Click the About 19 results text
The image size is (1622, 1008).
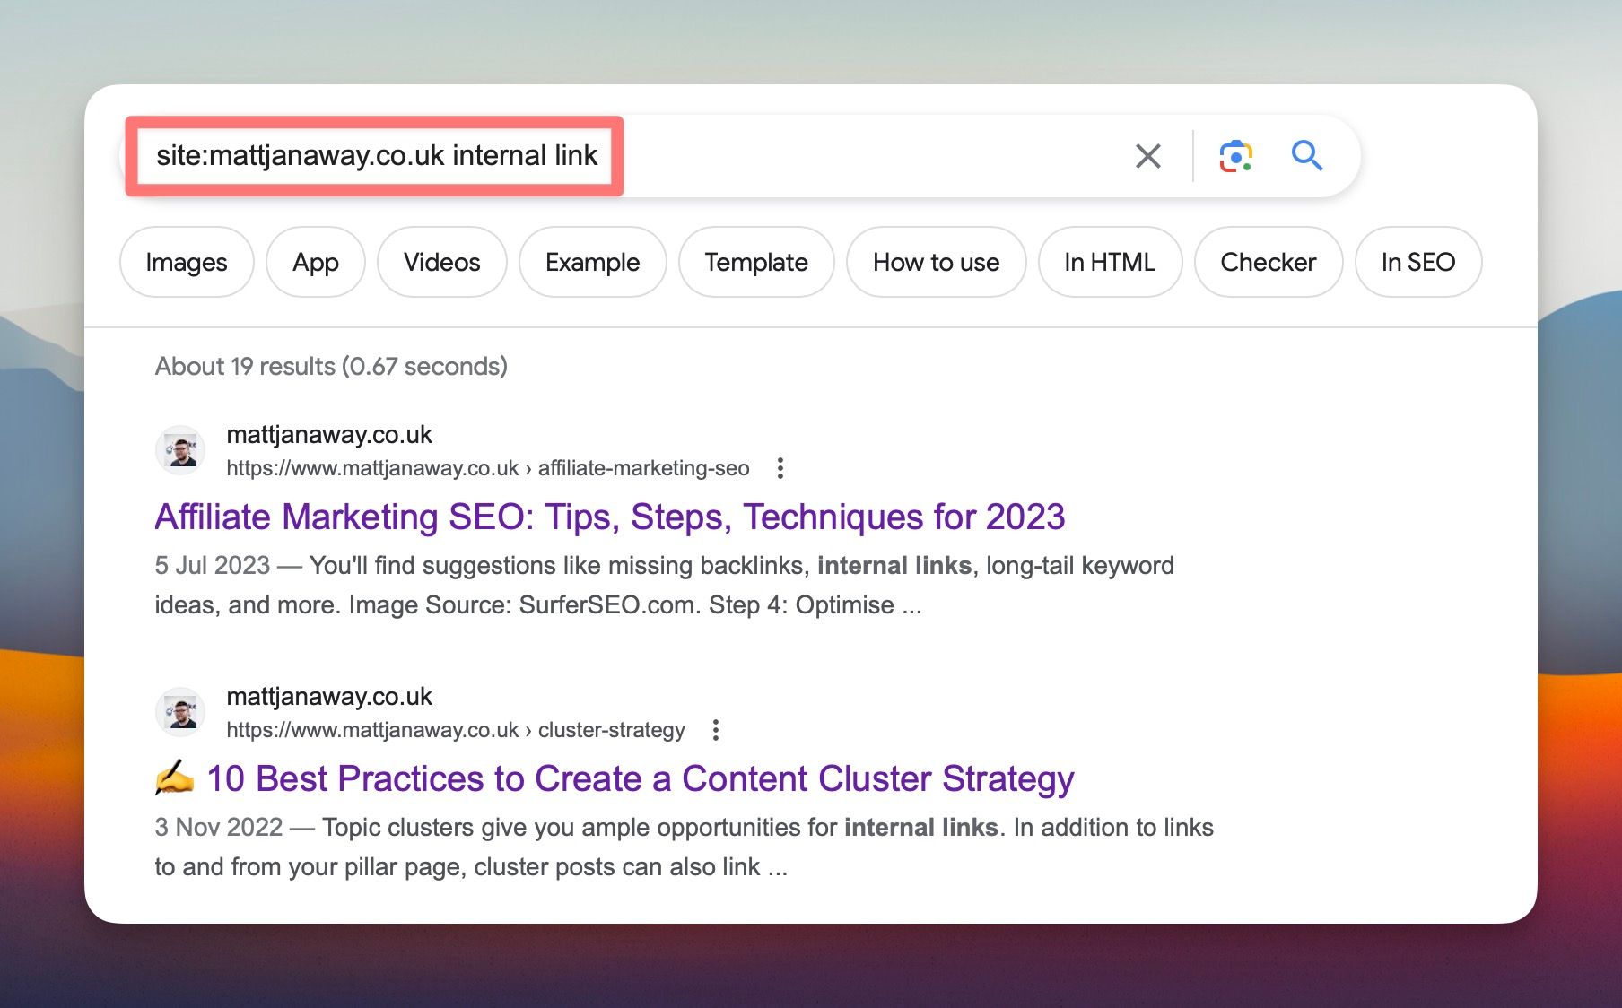tap(331, 366)
